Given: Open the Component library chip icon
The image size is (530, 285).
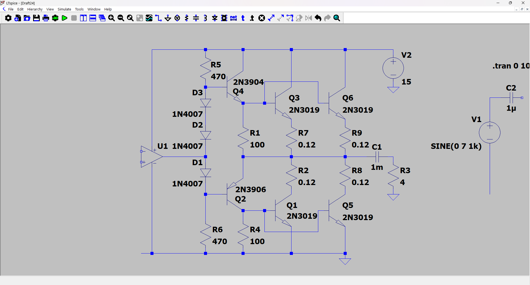Looking at the screenshot, I should point(224,18).
